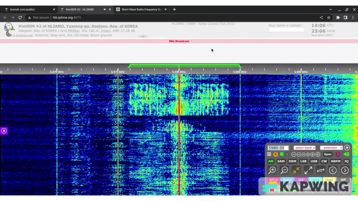Close the KiwiSDR #2 - HL3AMO tab
Image resolution: width=358 pixels, height=201 pixels.
[110, 9]
